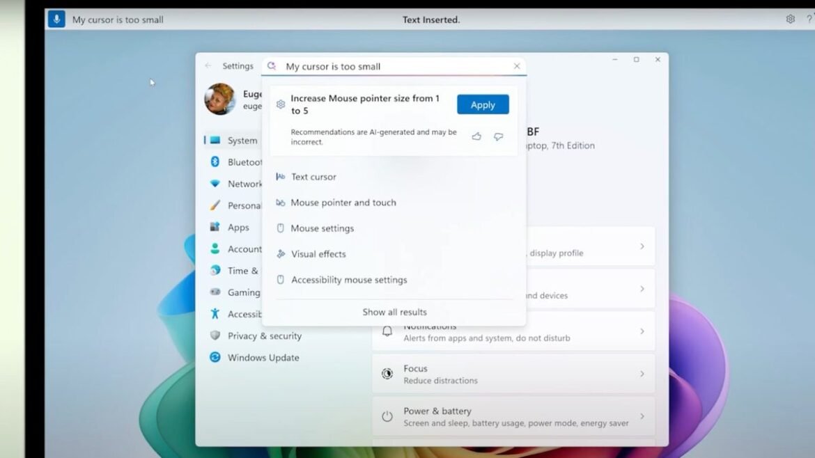Clear the search box with X icon

[517, 66]
